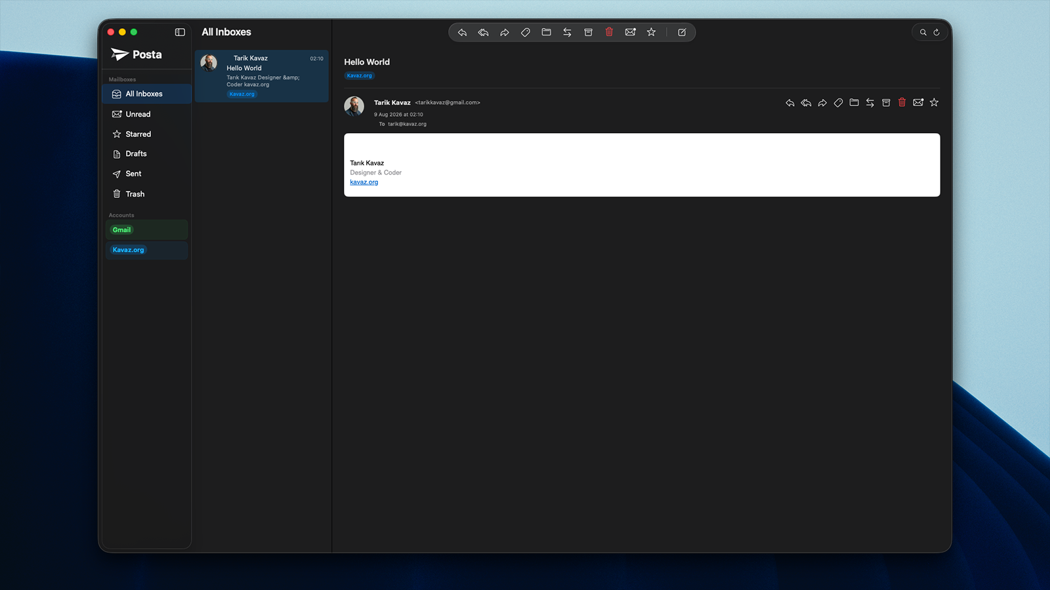This screenshot has height=590, width=1050.
Task: Click the 02:10 time in the message list
Action: point(316,58)
